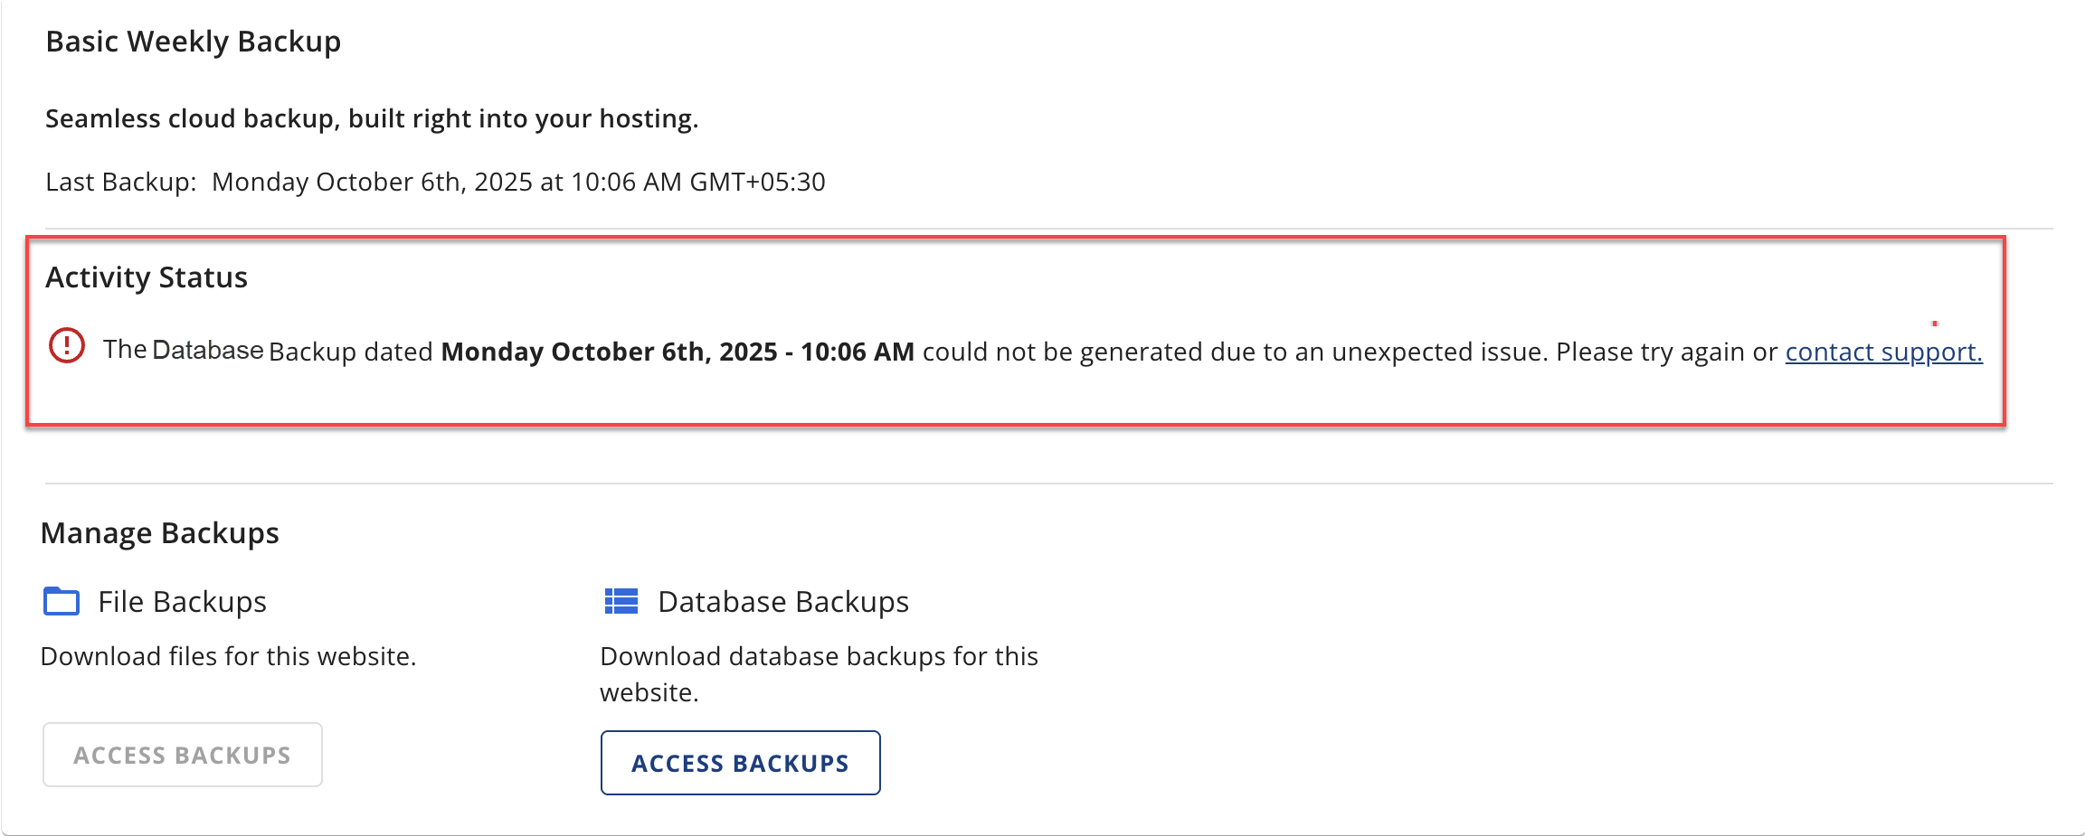The image size is (2085, 836).
Task: Click the 'Seamless cloud backup' tagline
Action: [x=372, y=118]
